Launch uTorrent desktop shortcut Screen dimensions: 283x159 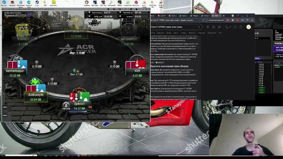[128, 3]
